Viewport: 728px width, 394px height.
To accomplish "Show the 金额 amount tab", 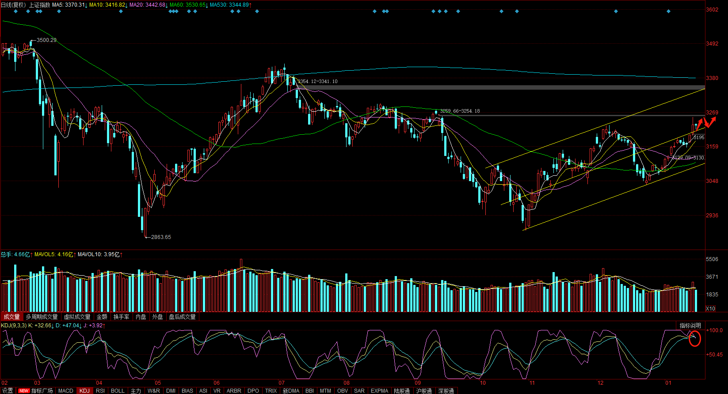I will (102, 317).
